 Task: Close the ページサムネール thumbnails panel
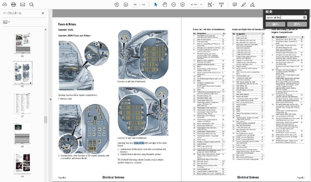click(x=43, y=13)
